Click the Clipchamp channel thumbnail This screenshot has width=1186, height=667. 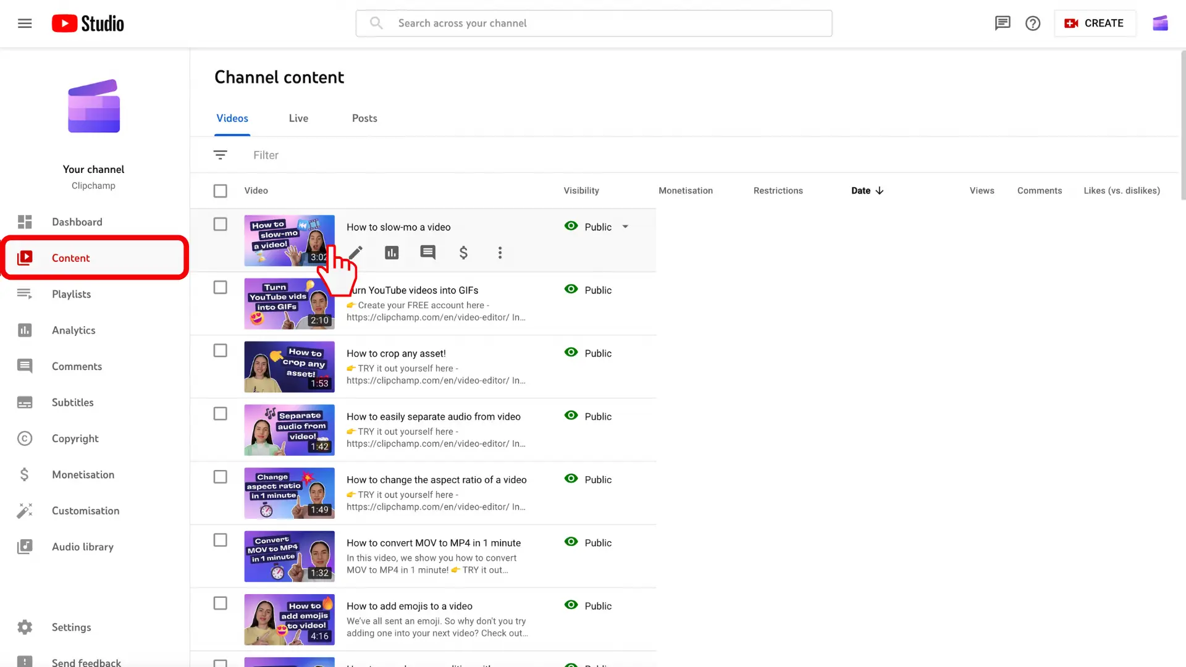pos(93,106)
